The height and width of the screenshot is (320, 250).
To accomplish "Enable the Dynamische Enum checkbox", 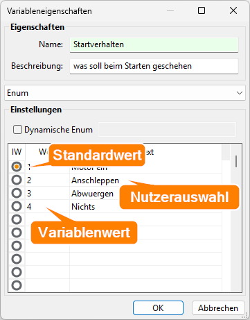I will [x=18, y=130].
